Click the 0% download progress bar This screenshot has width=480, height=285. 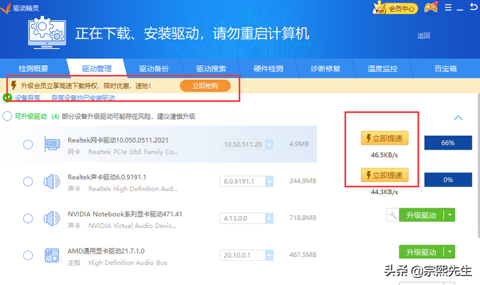448,180
